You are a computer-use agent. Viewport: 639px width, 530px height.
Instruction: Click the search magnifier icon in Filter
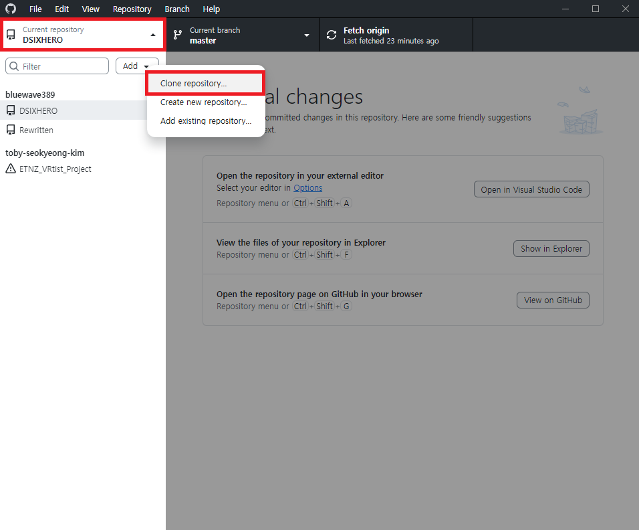[x=14, y=66]
